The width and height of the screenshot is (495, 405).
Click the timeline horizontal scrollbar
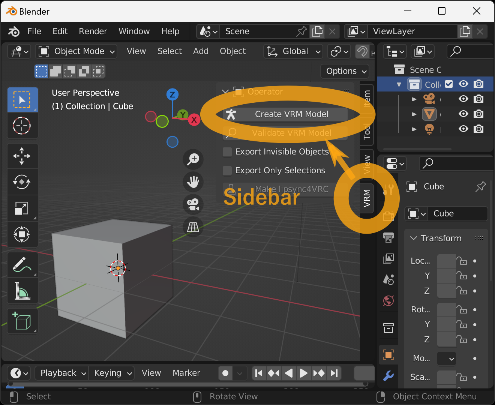[x=187, y=384]
